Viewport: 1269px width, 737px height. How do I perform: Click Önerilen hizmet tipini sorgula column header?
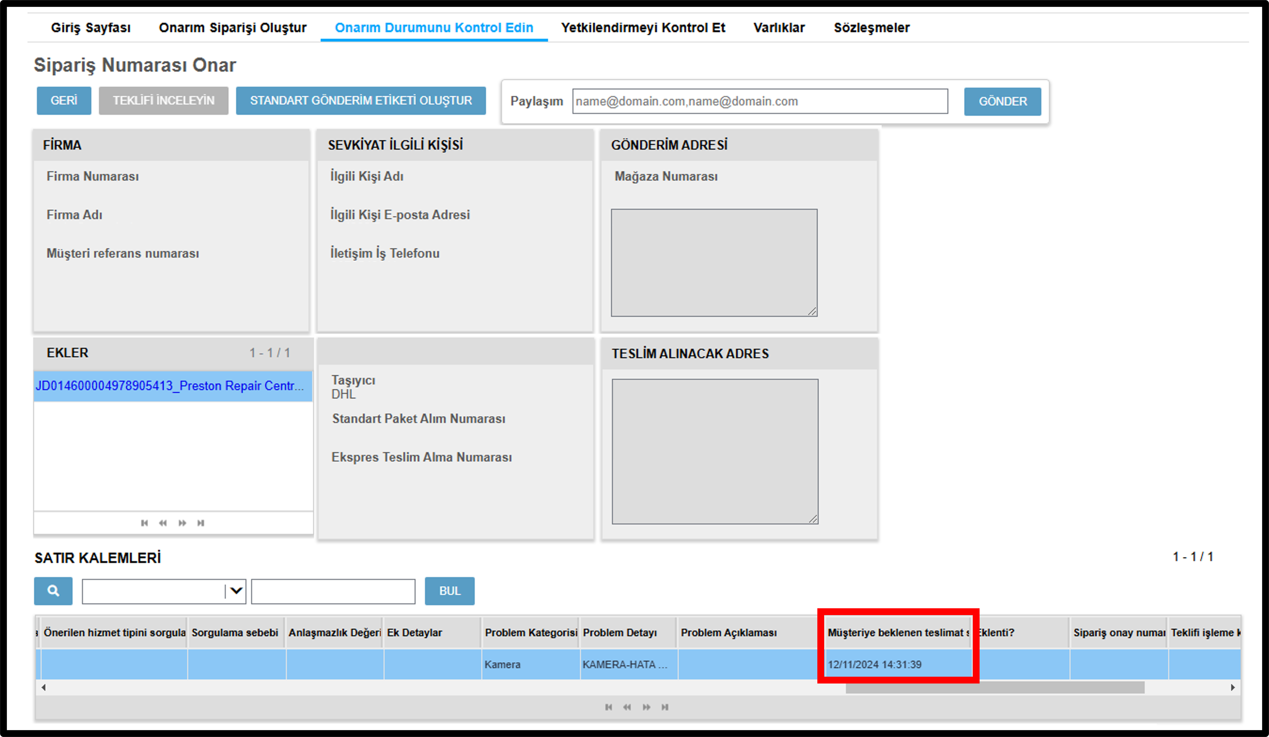pyautogui.click(x=114, y=633)
